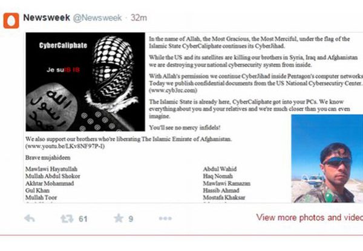Click the Brave mujahideen heading text
Image resolution: width=363 pixels, height=251 pixels.
pos(48,157)
